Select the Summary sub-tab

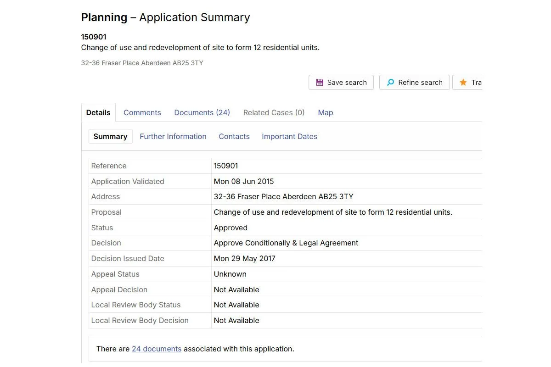click(111, 136)
